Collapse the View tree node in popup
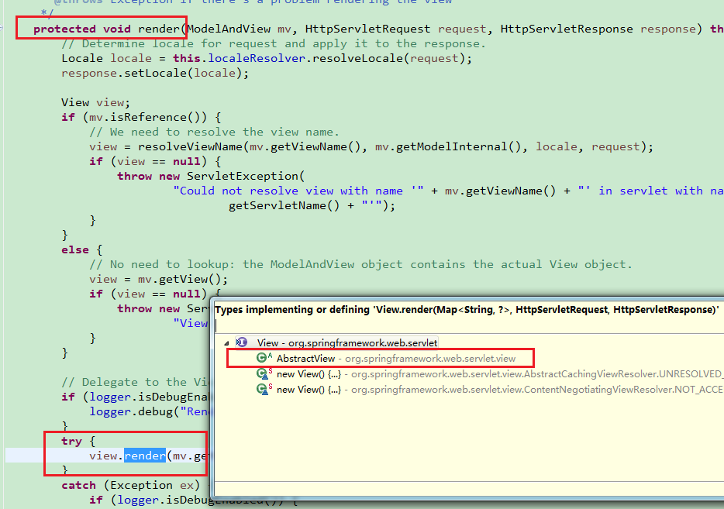This screenshot has height=509, width=724. coord(226,343)
